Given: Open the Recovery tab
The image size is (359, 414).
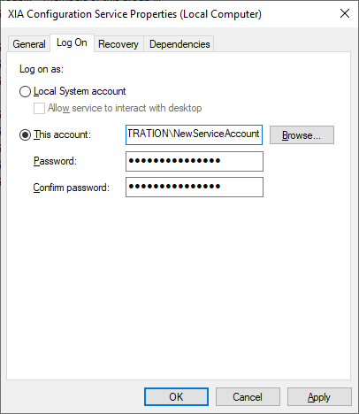Looking at the screenshot, I should [118, 44].
